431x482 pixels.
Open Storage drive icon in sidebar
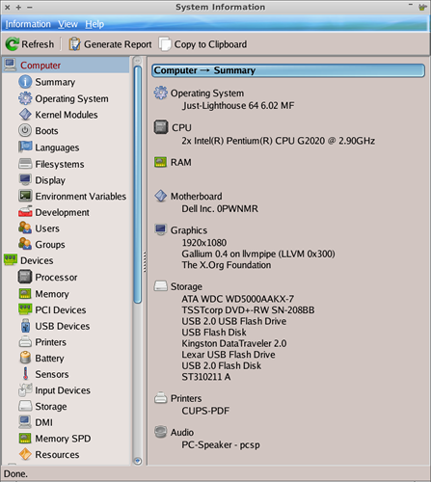tap(25, 406)
